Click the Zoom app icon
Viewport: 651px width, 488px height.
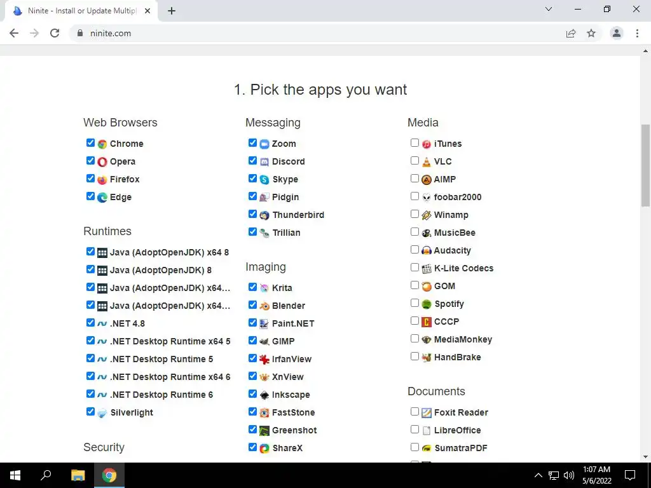(x=264, y=144)
